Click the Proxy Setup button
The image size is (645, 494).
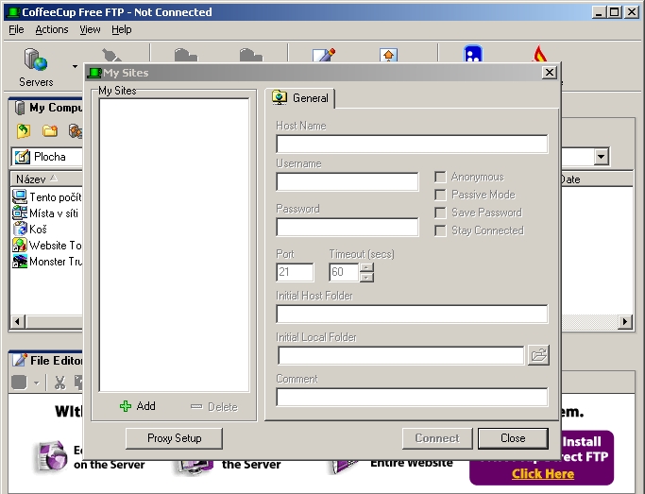pos(174,438)
